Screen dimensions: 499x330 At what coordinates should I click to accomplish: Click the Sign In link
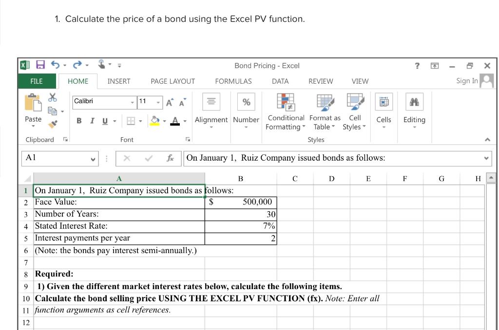467,81
